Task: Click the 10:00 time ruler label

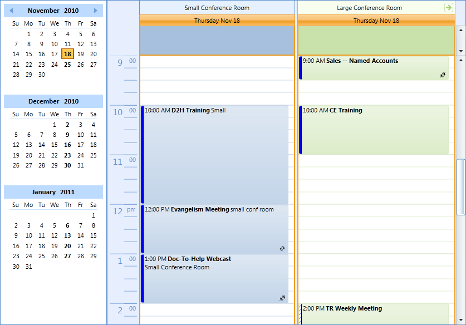Action: pyautogui.click(x=125, y=112)
